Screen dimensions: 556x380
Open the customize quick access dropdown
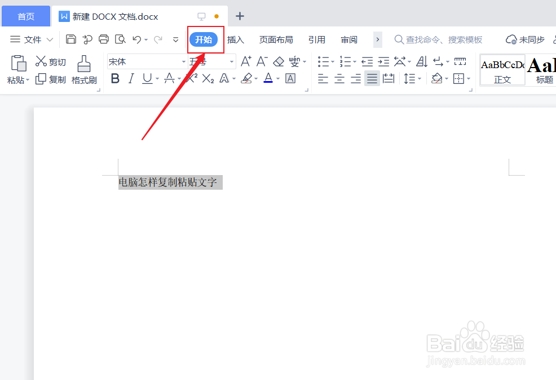(x=175, y=39)
